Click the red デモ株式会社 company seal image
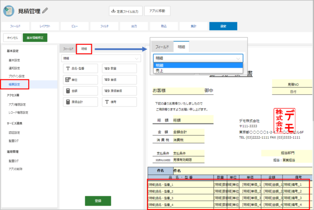314x210 pixels. 284,121
